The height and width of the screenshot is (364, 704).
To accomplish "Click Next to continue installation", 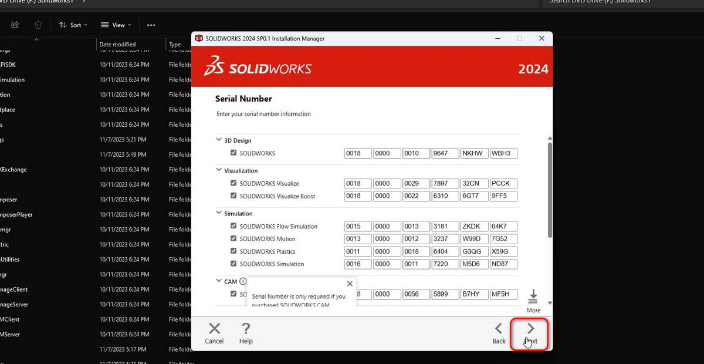I will tap(530, 333).
